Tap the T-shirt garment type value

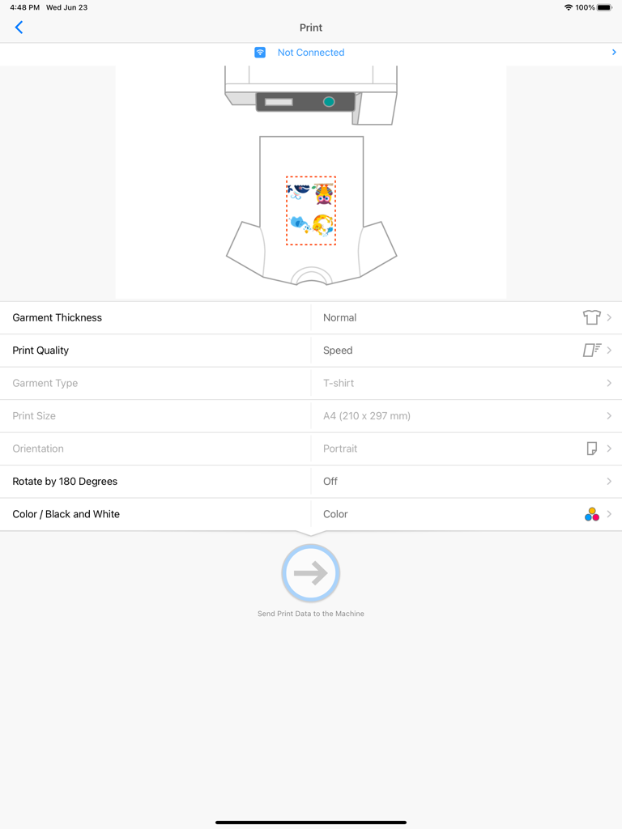[339, 383]
